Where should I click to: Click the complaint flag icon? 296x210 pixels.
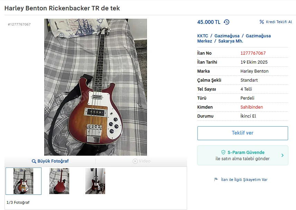tap(216, 180)
